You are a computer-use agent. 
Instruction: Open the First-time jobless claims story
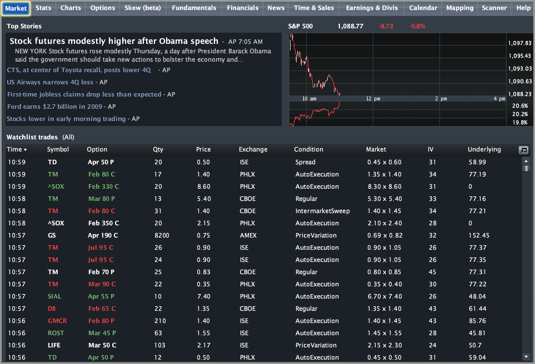tap(84, 94)
